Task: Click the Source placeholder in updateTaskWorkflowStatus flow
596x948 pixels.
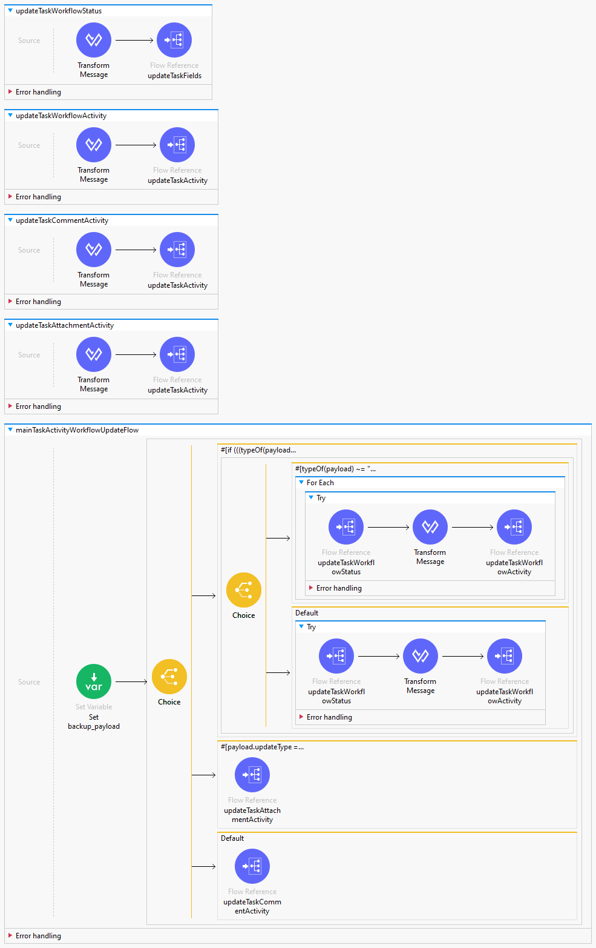Action: tap(29, 41)
